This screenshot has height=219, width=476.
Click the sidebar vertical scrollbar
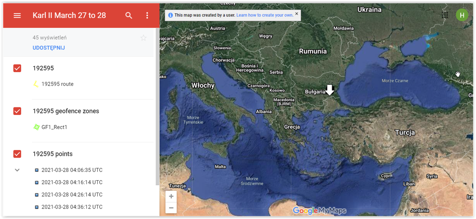tap(157, 106)
